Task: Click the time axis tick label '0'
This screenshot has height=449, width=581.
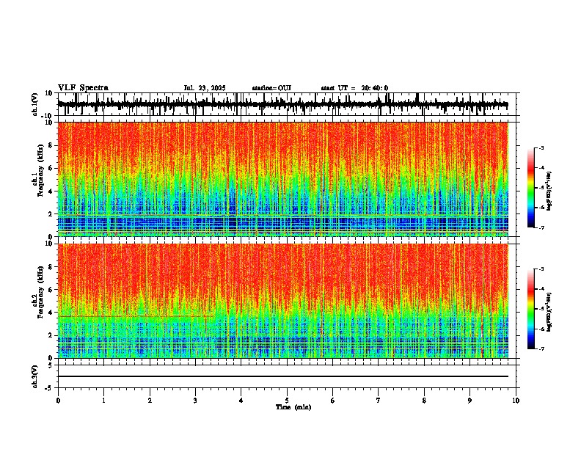Action: [x=58, y=401]
